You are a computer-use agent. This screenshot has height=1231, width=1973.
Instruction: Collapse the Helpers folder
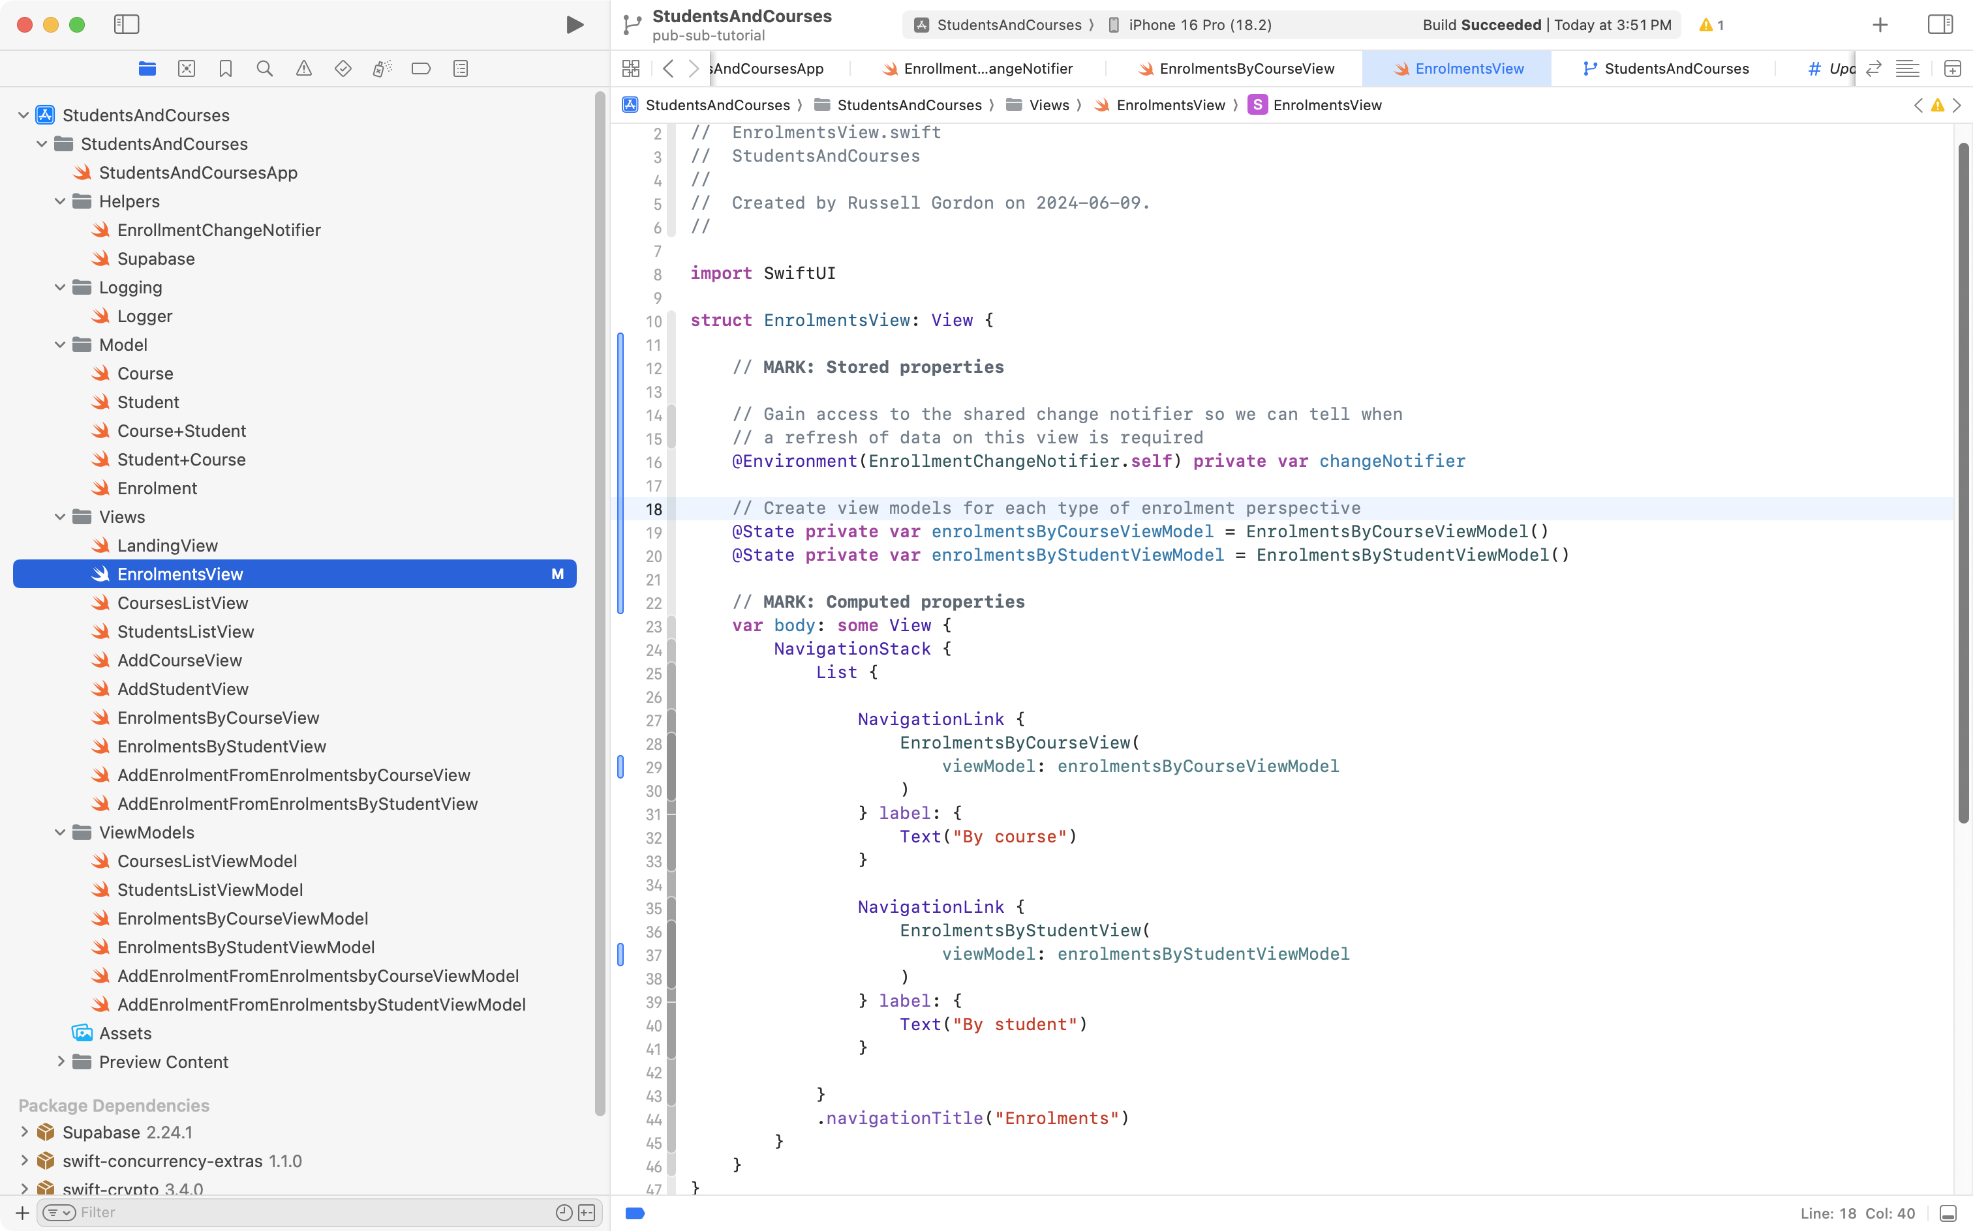click(x=60, y=201)
